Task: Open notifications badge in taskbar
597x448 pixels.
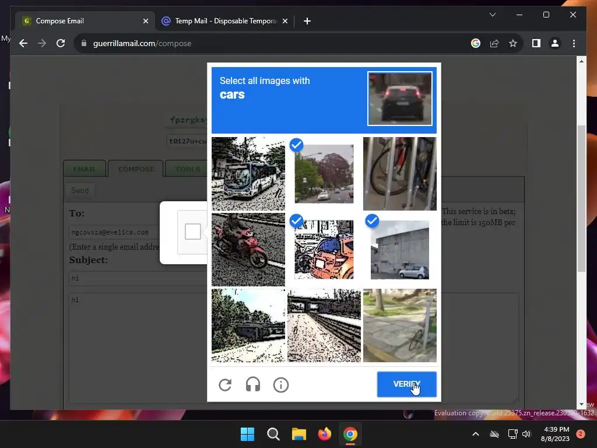Action: click(581, 434)
